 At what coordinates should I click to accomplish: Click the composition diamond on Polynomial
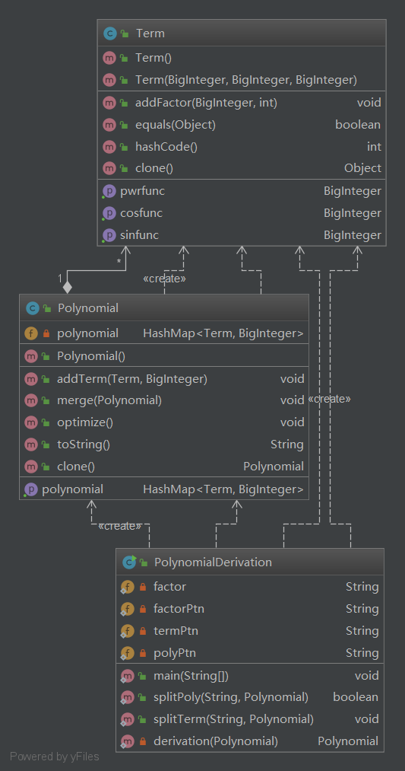(x=68, y=287)
